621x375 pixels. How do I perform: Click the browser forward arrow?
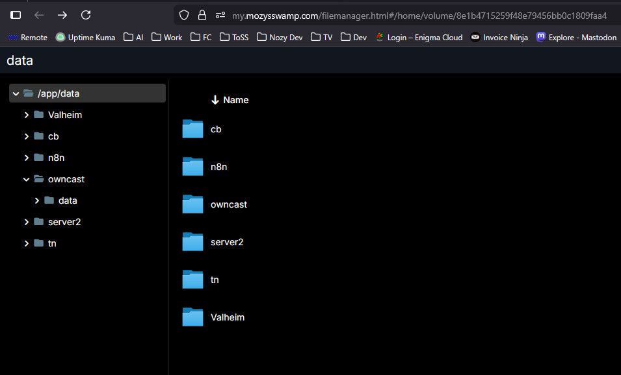(62, 15)
